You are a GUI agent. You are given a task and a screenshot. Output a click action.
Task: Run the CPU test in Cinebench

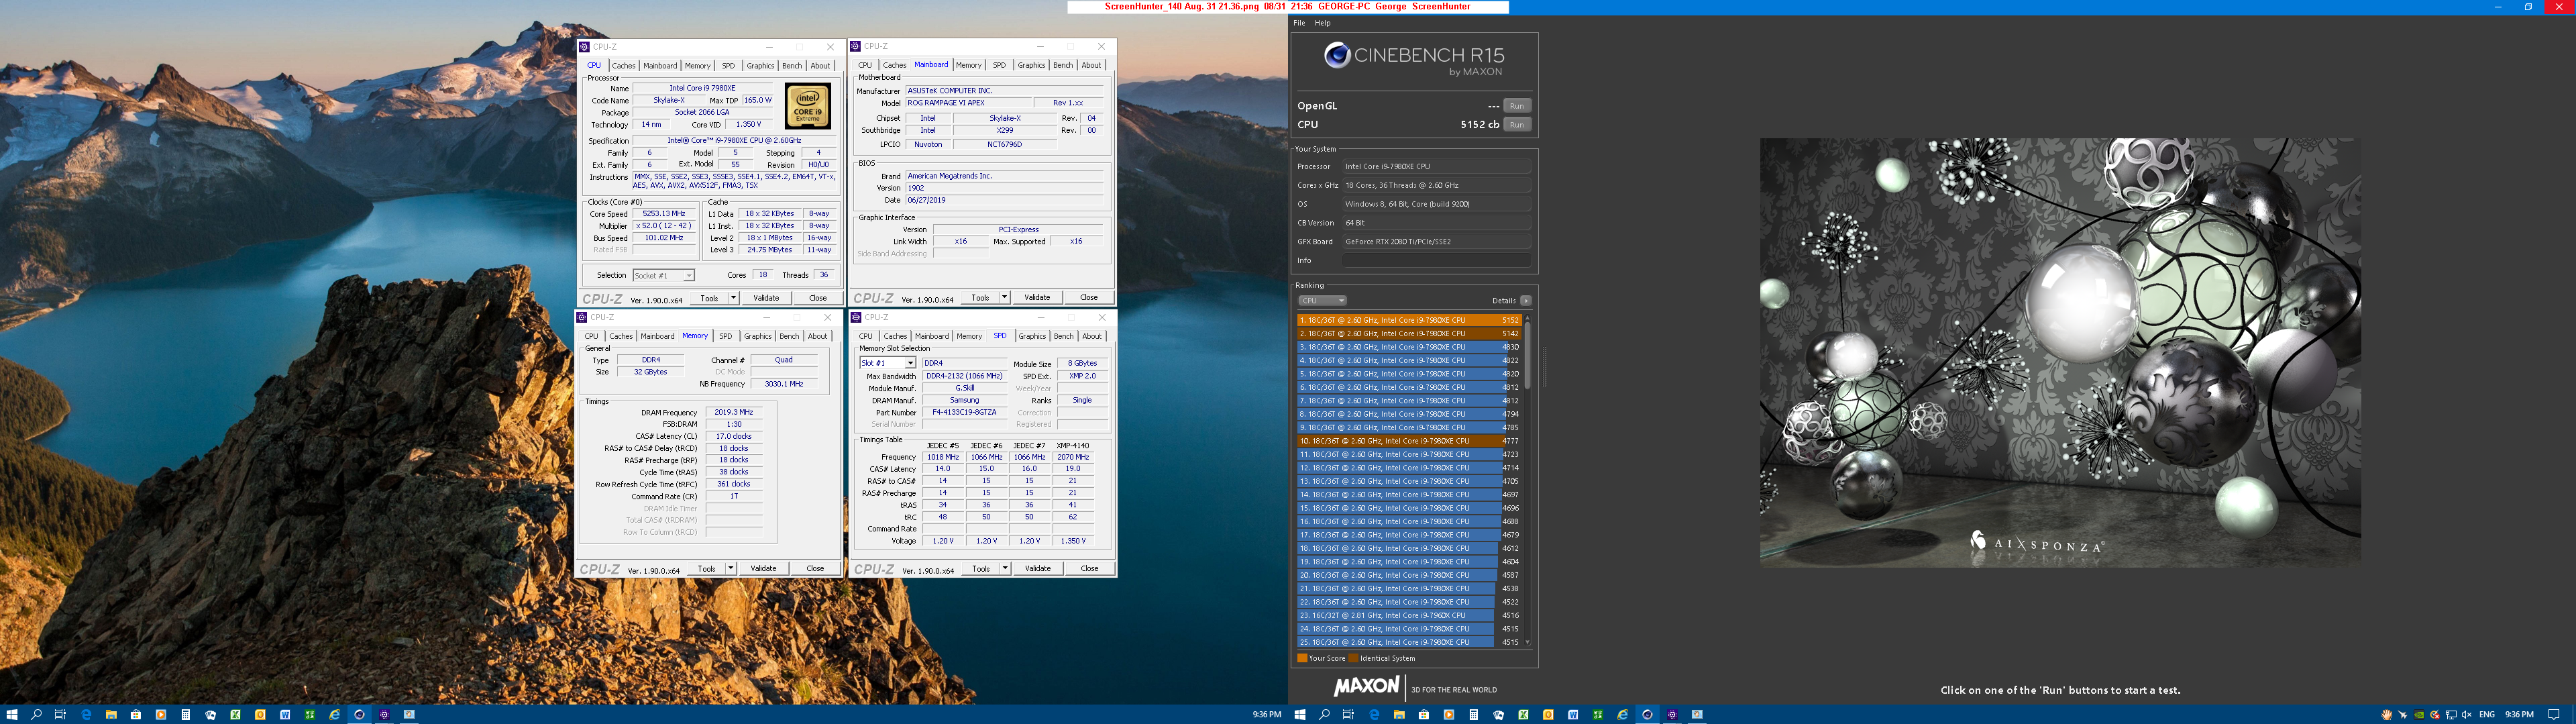pyautogui.click(x=1517, y=125)
